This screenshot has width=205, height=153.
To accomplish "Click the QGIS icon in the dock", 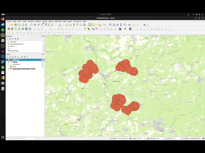I will click(3, 35).
